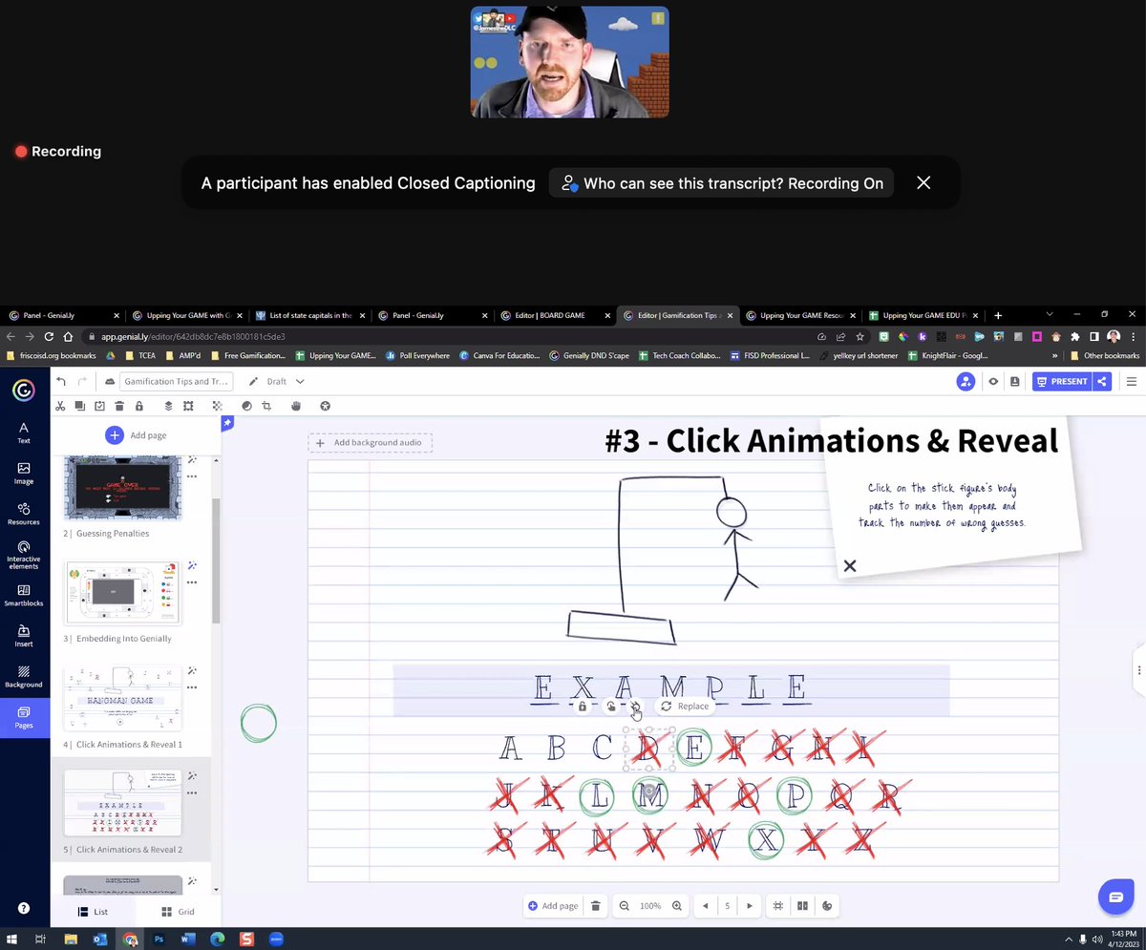Viewport: 1146px width, 950px height.
Task: Open the Resources panel
Action: pos(24,514)
